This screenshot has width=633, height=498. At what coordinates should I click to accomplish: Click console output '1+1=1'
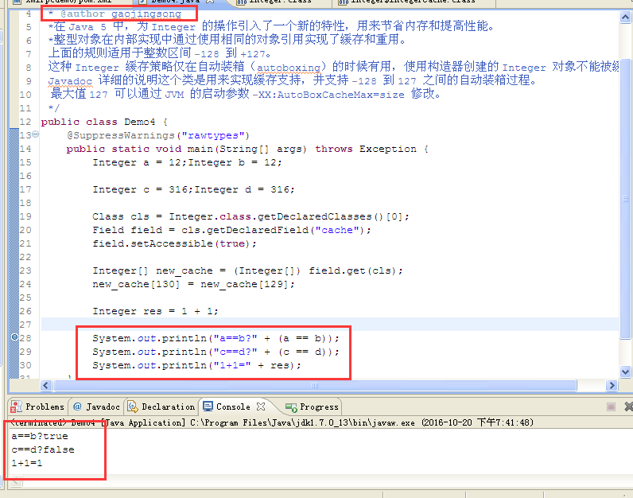point(27,463)
